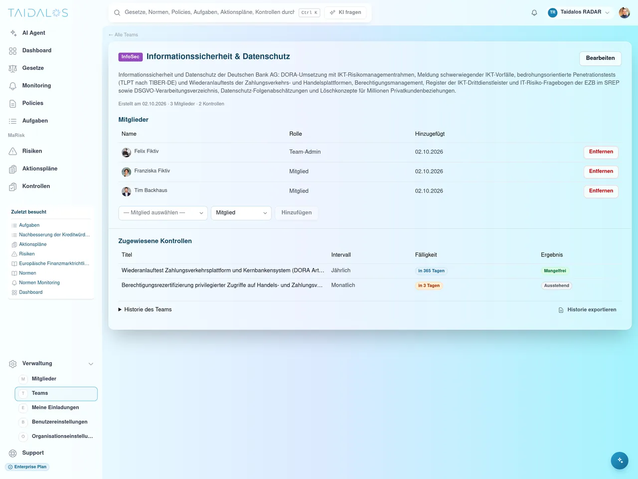This screenshot has height=479, width=638.
Task: Open the role dropdown showing Mitglied
Action: point(241,213)
